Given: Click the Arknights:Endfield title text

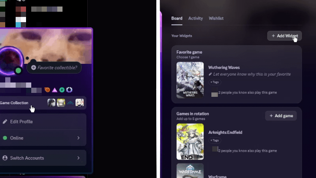Looking at the screenshot, I should coord(225,132).
